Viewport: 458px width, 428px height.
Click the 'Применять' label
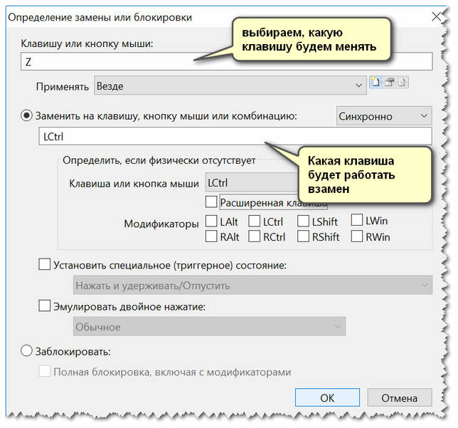coord(62,87)
